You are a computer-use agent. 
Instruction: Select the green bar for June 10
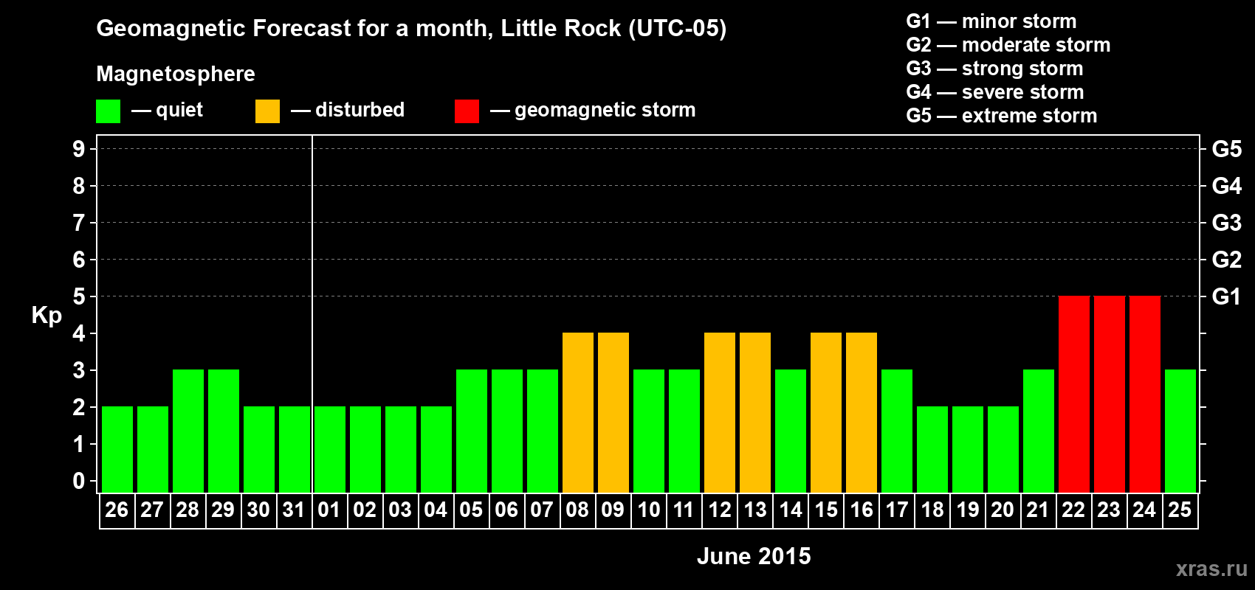click(x=648, y=431)
